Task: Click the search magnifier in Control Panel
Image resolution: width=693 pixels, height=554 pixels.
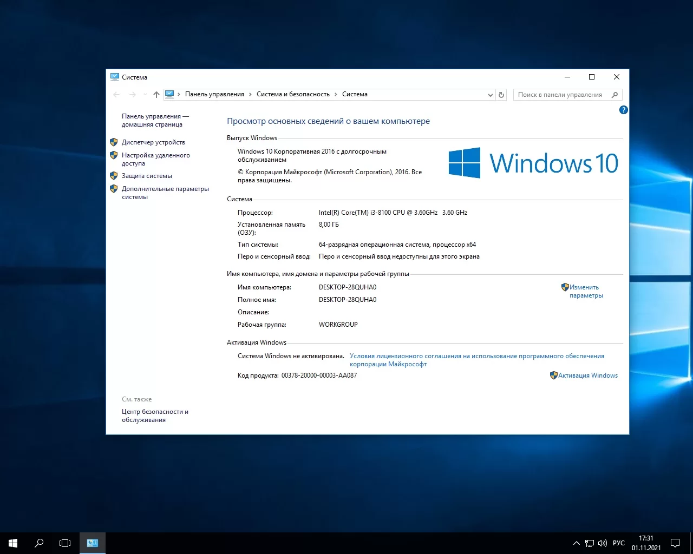Action: [614, 95]
